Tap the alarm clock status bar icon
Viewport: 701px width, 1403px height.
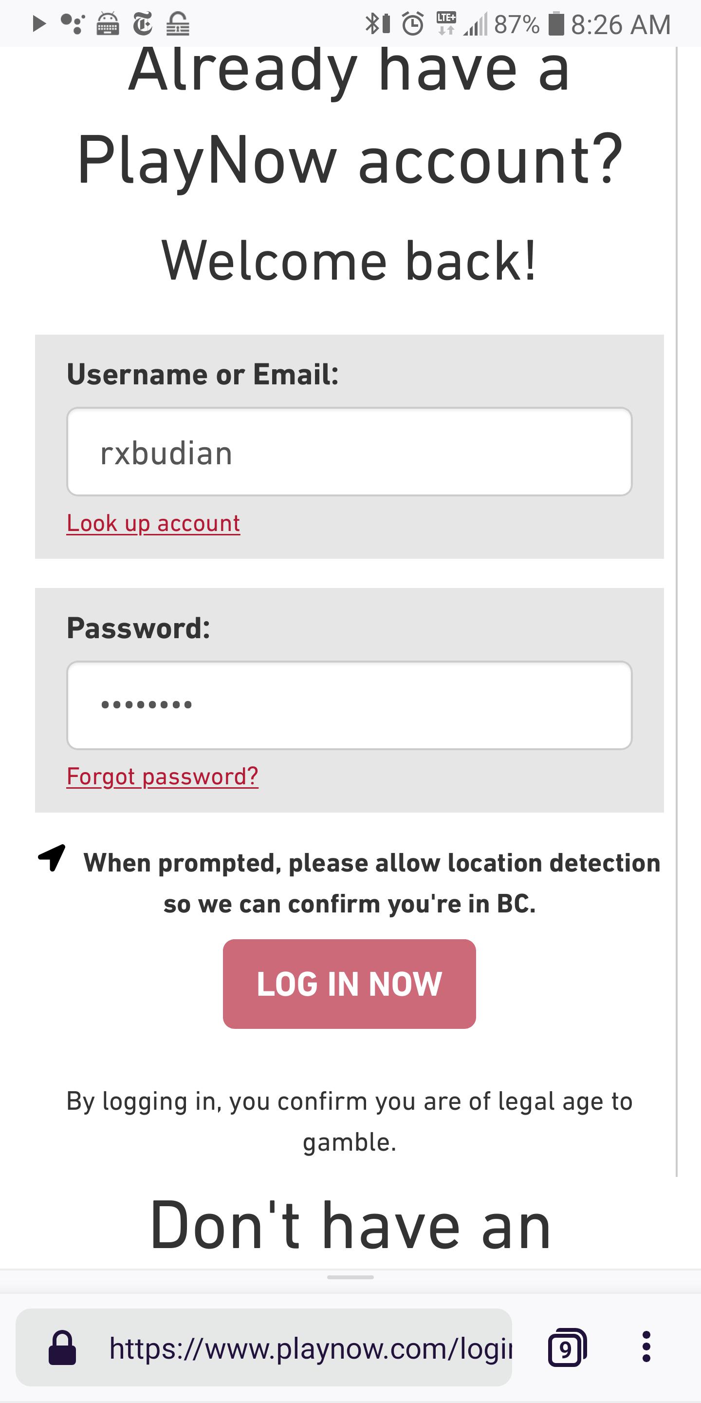coord(412,24)
